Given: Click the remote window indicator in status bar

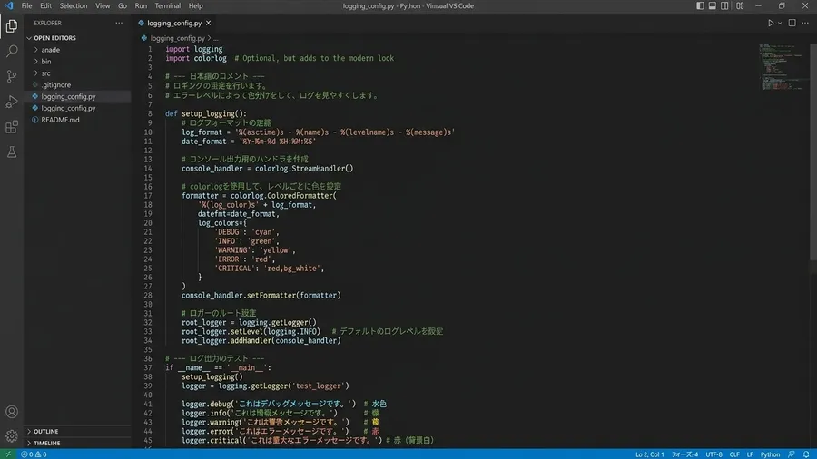Looking at the screenshot, I should [8, 454].
